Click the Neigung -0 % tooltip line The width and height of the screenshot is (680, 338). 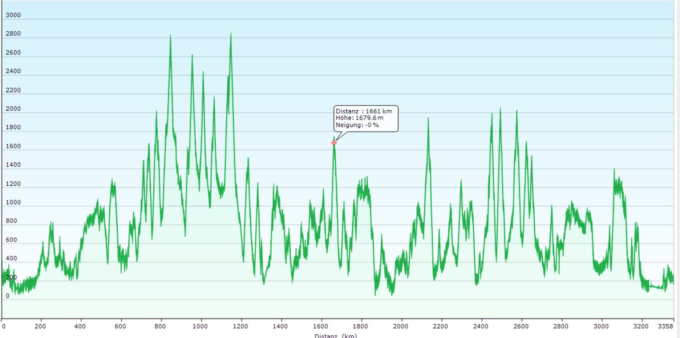click(357, 125)
